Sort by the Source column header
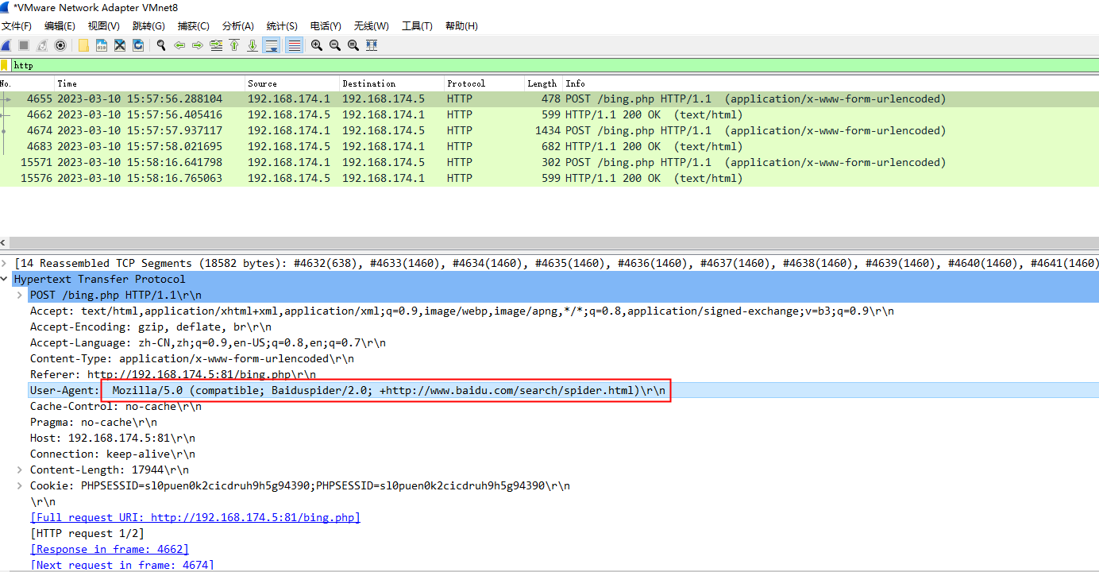This screenshot has width=1099, height=572. point(292,83)
